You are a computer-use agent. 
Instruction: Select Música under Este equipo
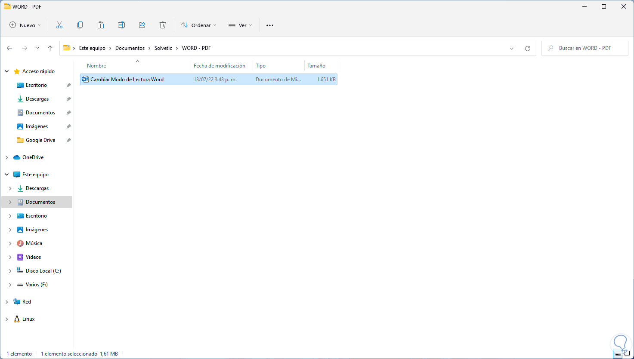click(x=34, y=243)
